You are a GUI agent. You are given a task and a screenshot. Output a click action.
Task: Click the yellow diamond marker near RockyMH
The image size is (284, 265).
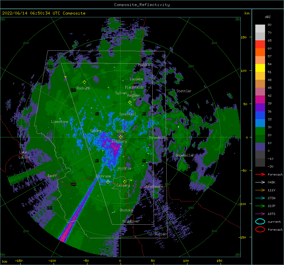click(84, 82)
